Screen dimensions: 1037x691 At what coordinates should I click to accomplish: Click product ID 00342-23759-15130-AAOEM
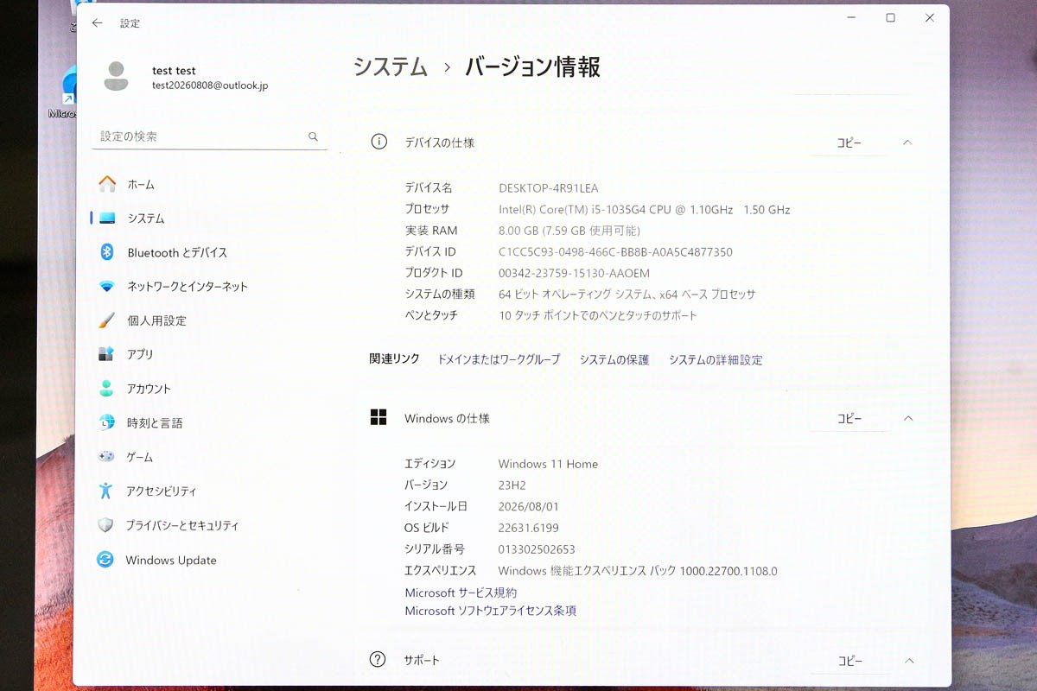click(x=574, y=273)
